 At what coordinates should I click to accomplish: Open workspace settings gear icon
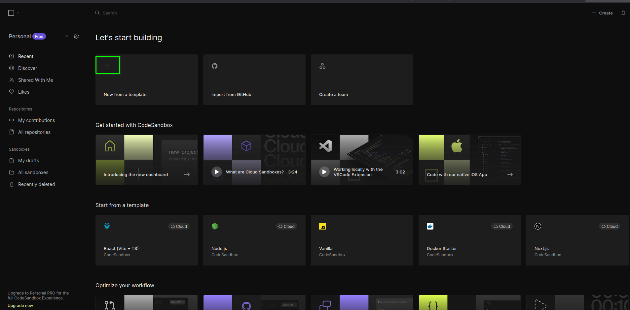click(76, 36)
